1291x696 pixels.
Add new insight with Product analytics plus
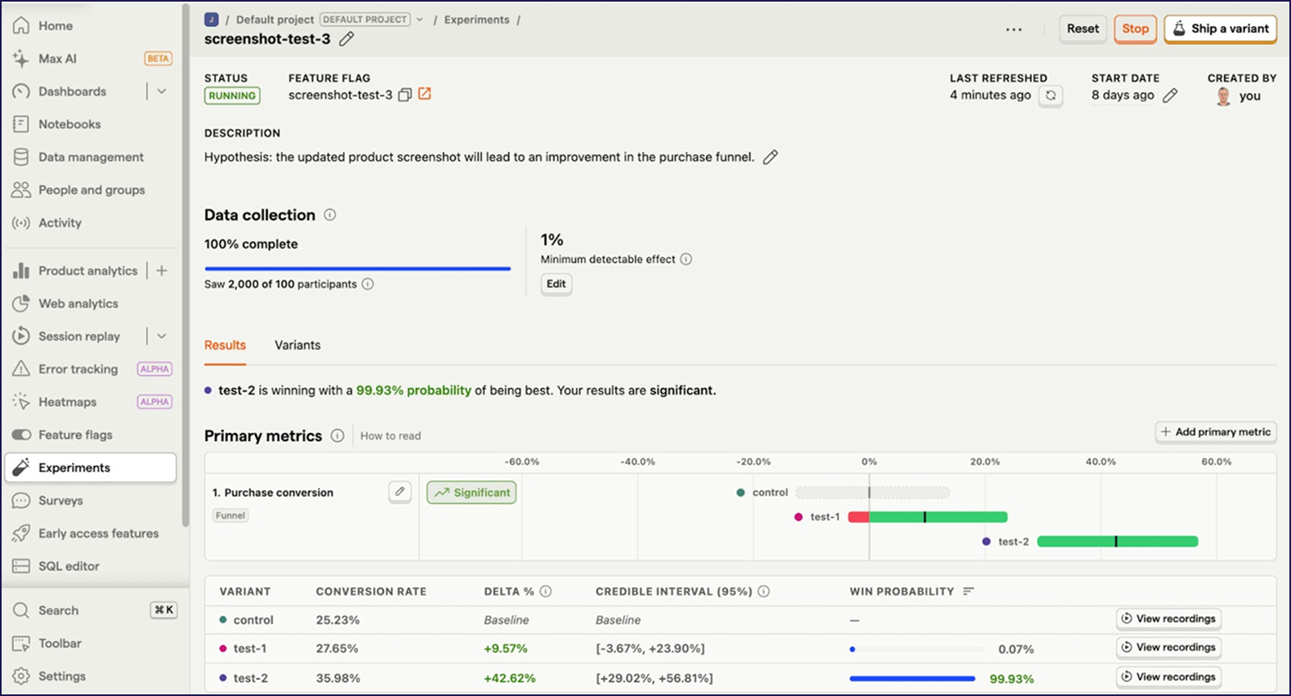click(x=161, y=271)
